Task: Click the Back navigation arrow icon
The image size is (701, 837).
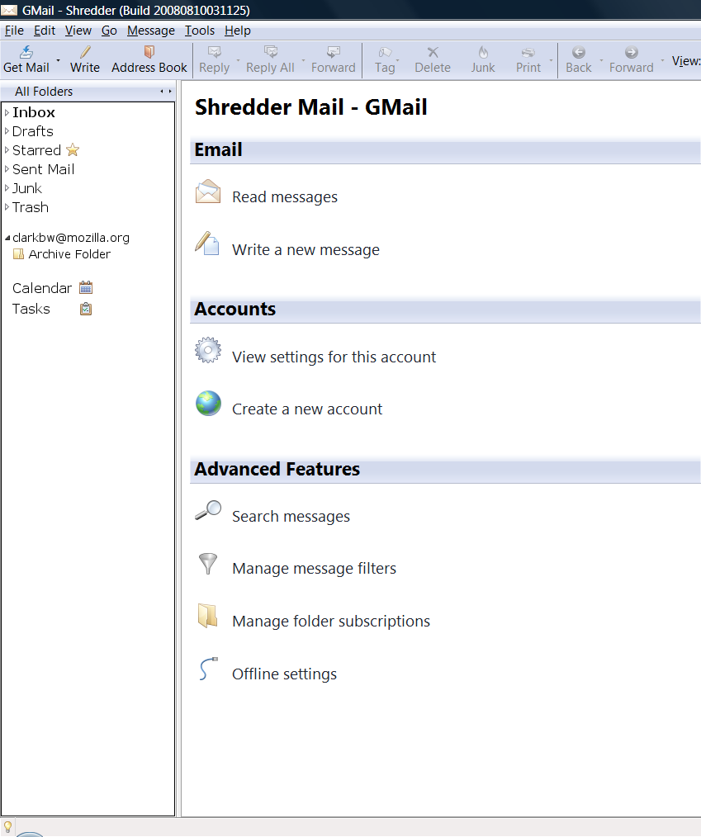Action: 579,52
